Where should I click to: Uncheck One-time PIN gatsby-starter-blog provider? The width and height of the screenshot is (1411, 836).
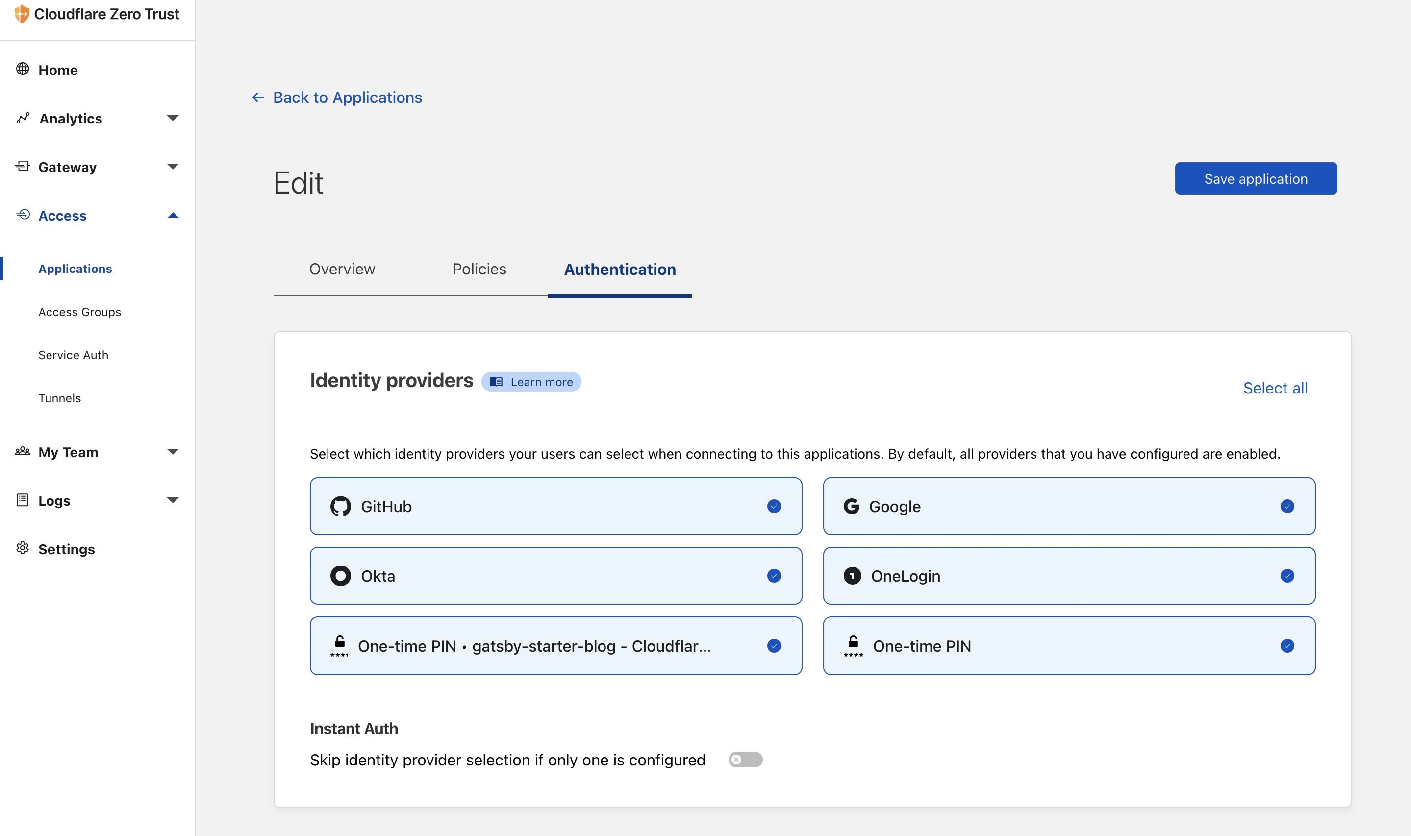point(774,646)
